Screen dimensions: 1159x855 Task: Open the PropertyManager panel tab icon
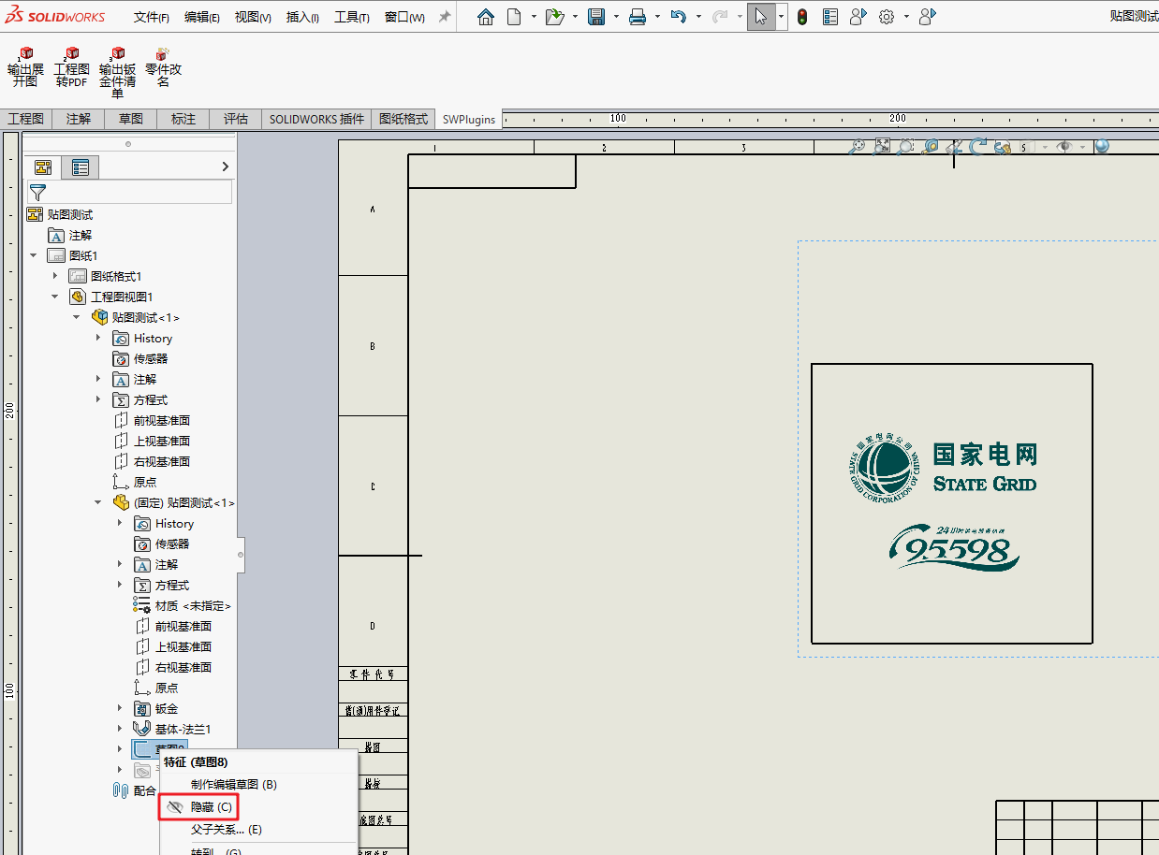81,167
